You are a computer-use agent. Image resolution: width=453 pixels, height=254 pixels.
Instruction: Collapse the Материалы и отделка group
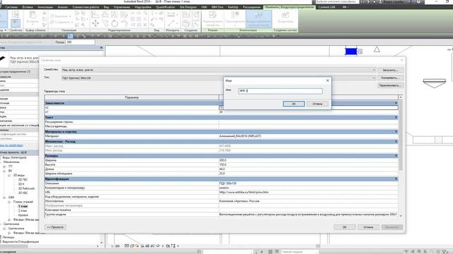[x=396, y=132]
